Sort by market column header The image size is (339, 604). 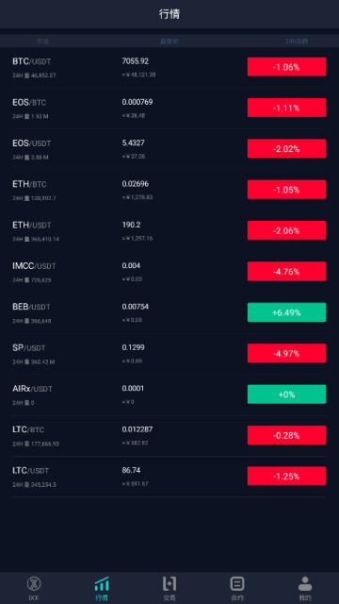pyautogui.click(x=42, y=42)
